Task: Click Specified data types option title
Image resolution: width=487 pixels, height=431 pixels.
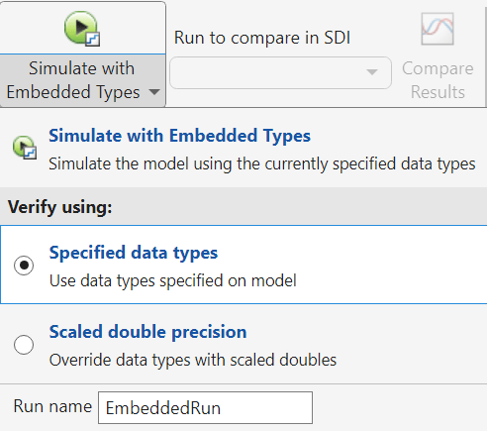Action: click(x=134, y=253)
